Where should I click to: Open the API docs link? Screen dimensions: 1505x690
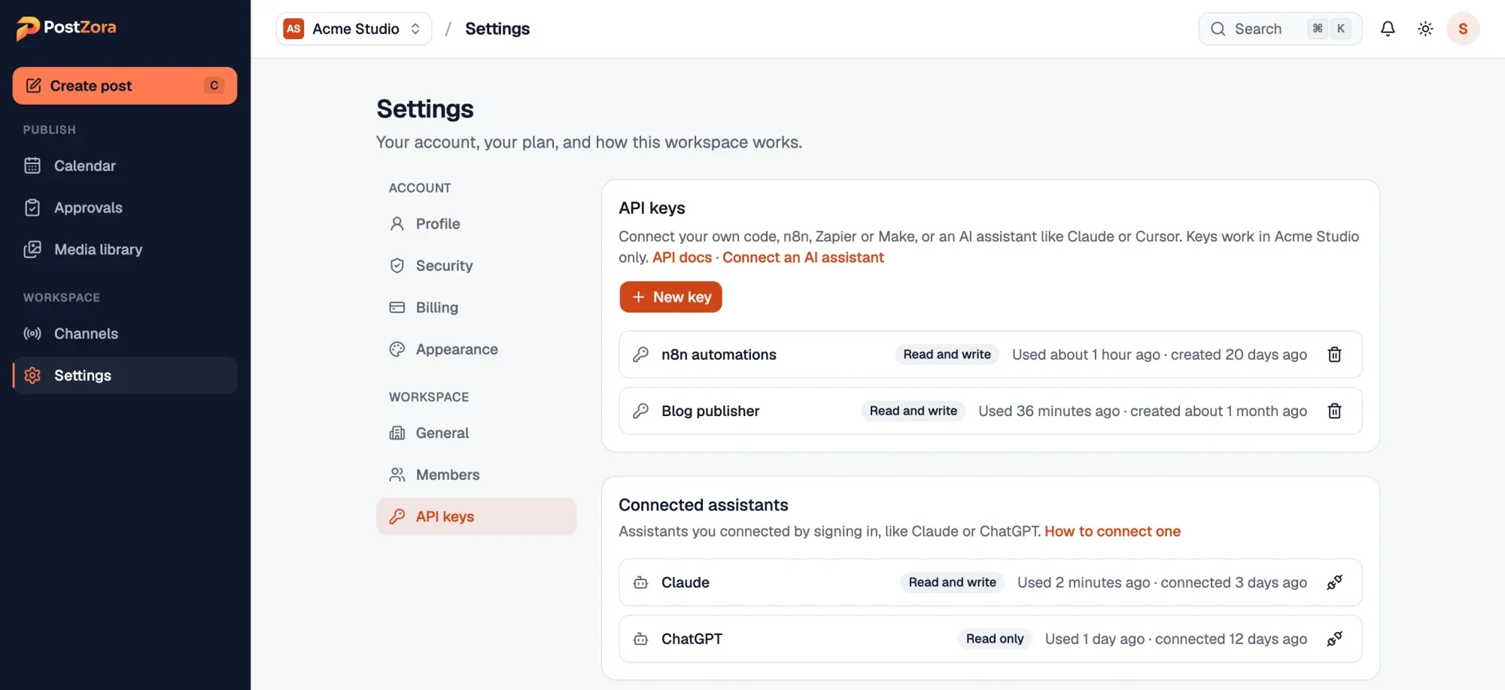(x=682, y=257)
